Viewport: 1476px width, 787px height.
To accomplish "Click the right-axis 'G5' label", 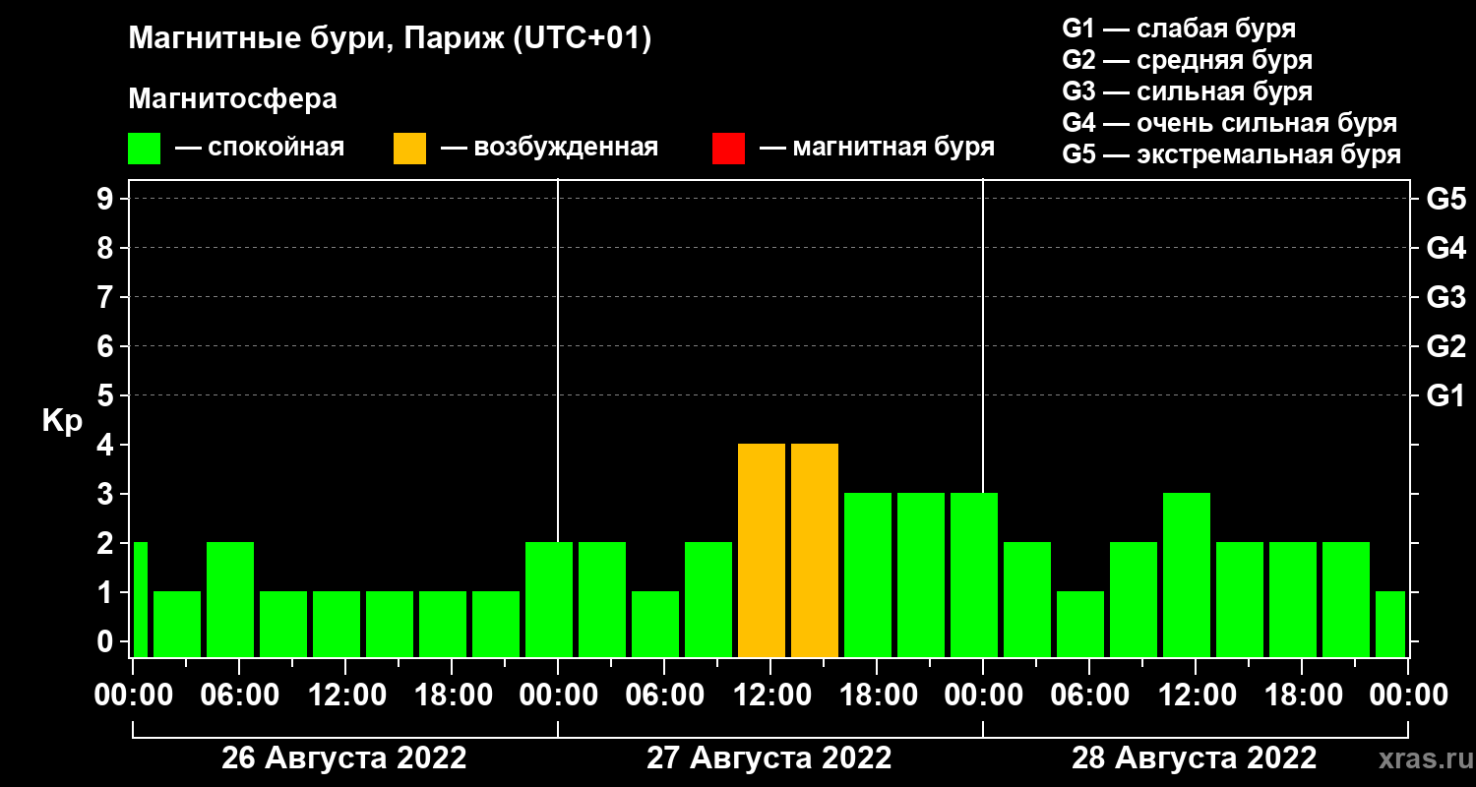I will (1446, 199).
